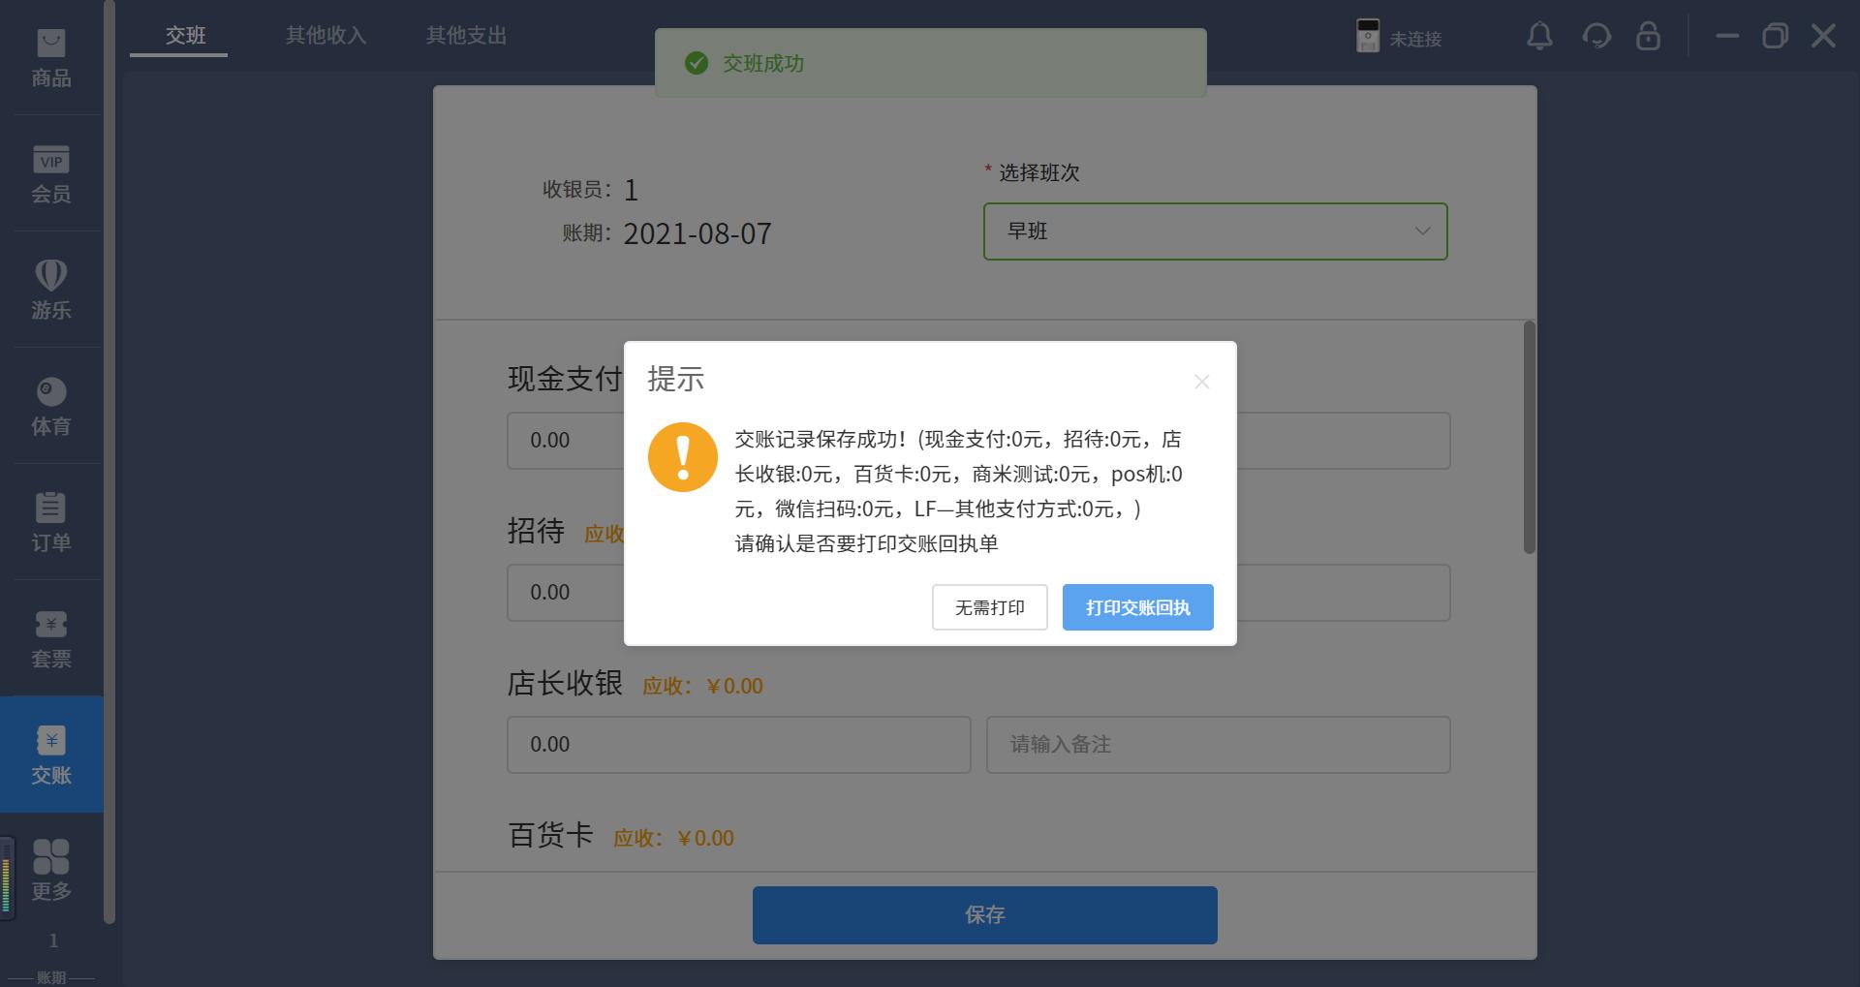
Task: Open the 套票 ticket package section
Action: (51, 639)
